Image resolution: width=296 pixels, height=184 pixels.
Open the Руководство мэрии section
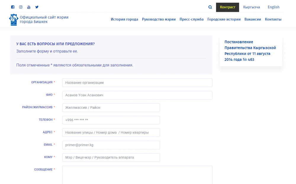[159, 19]
